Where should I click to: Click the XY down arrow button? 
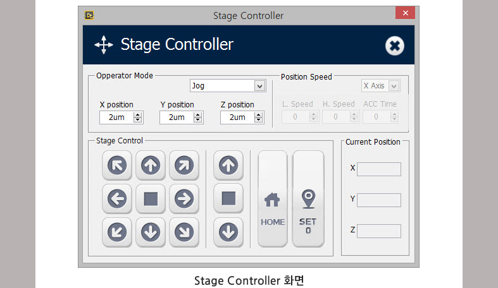pyautogui.click(x=151, y=232)
